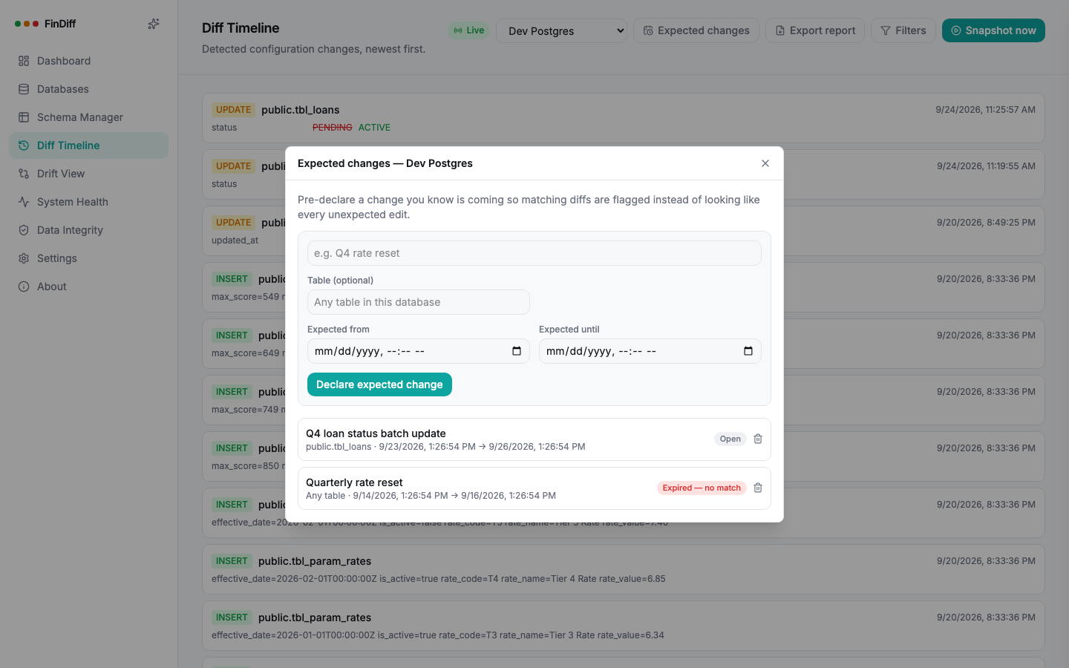Screen dimensions: 1069x668
Task: Open Schema Manager
Action: pyautogui.click(x=88, y=117)
